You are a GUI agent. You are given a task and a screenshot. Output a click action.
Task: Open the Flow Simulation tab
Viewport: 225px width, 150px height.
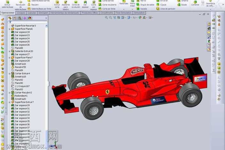123,13
